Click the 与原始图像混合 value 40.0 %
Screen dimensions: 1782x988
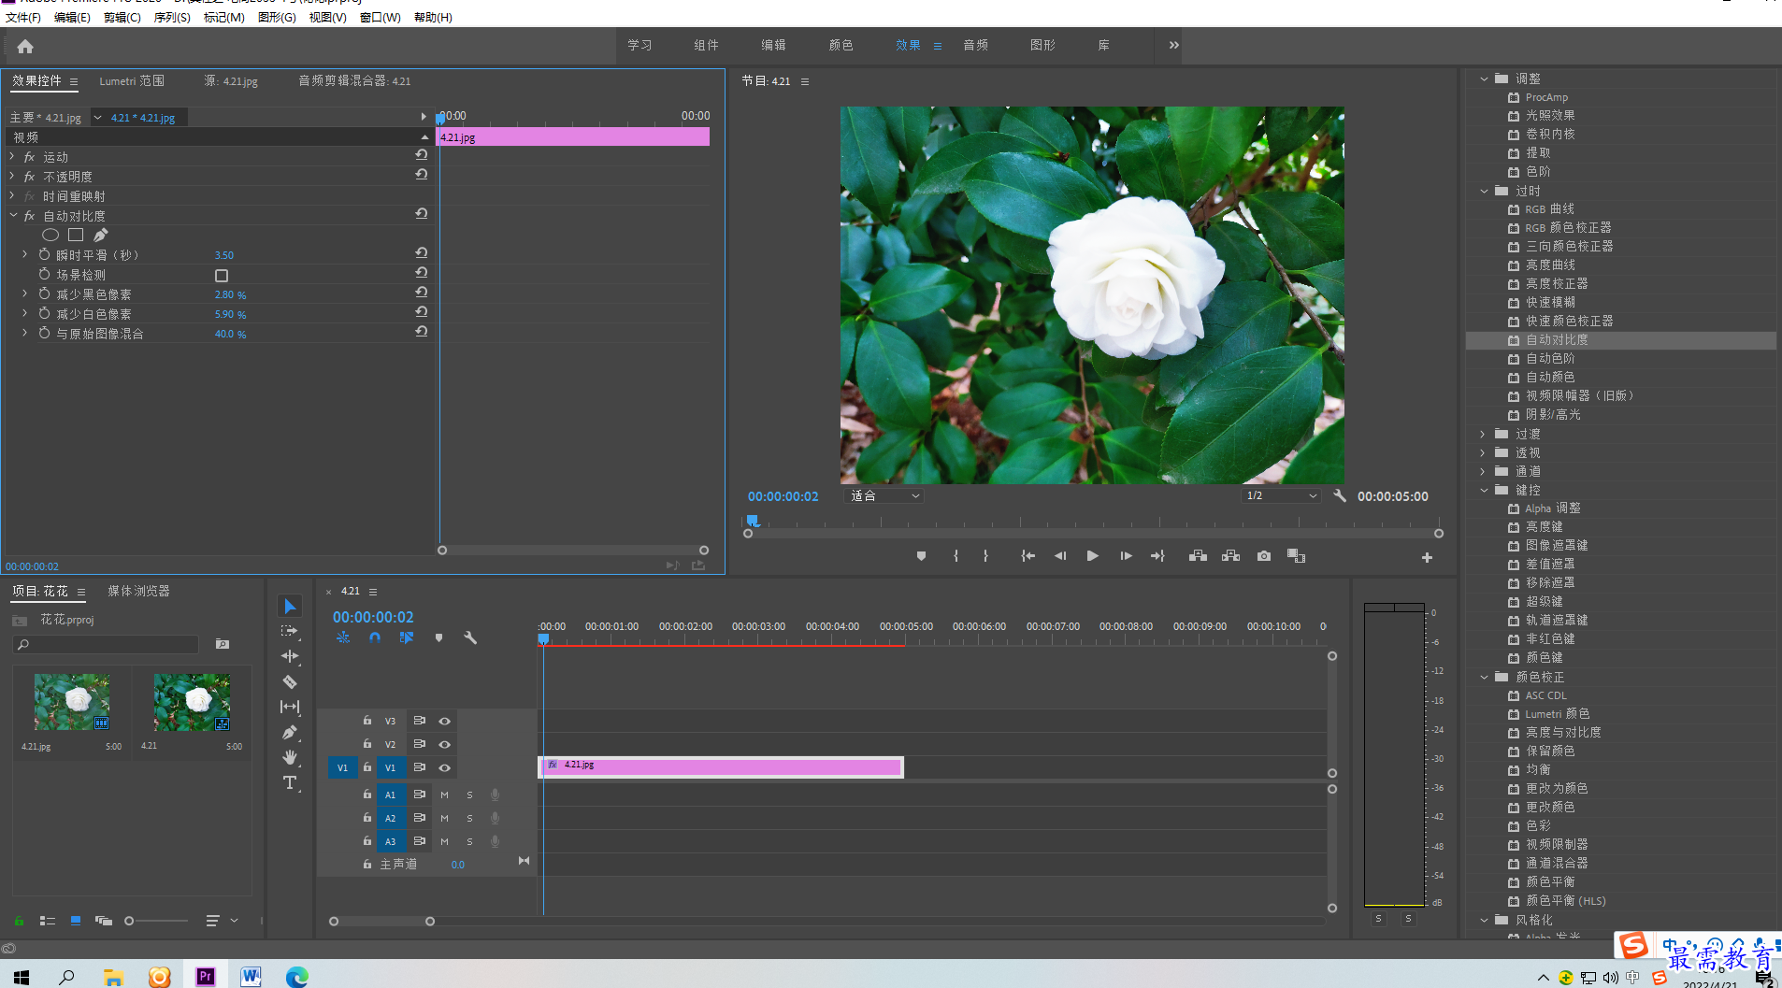tap(231, 334)
